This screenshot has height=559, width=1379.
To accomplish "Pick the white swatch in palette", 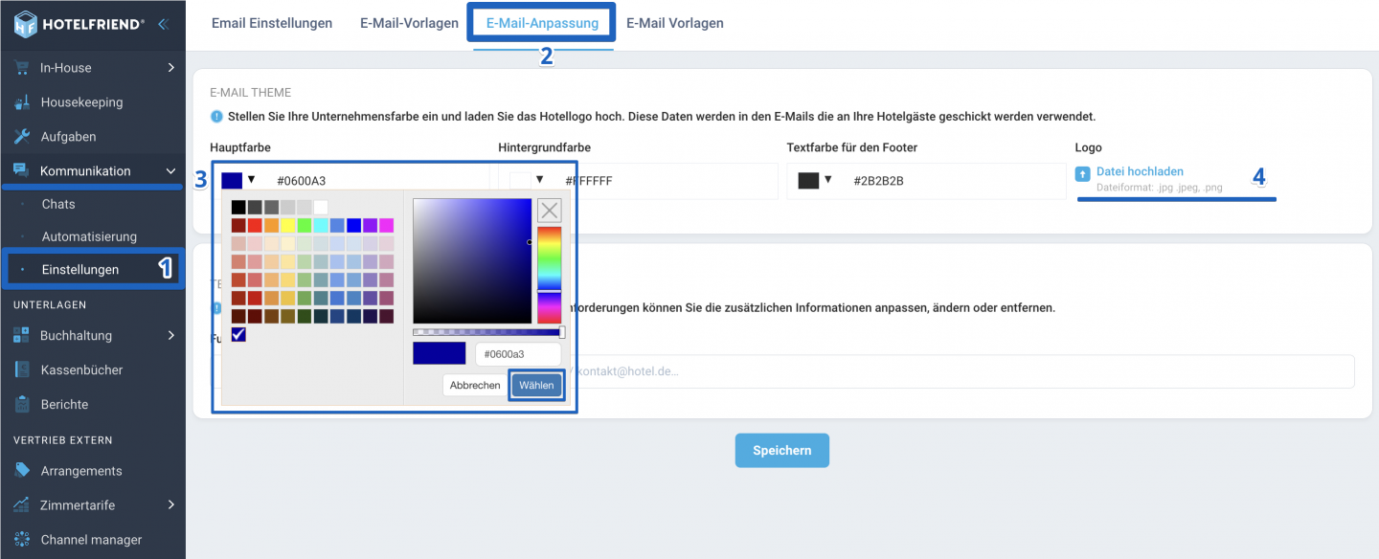I will (x=321, y=207).
